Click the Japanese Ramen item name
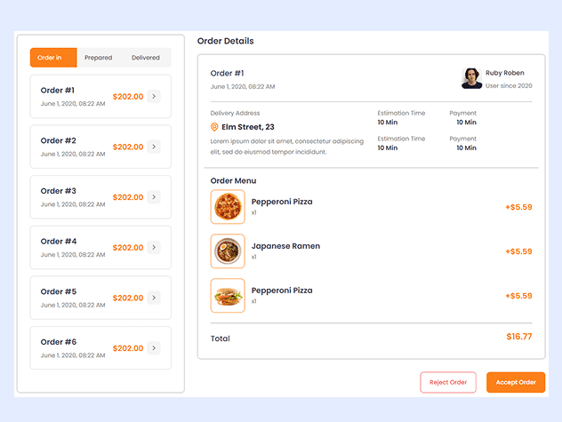562x422 pixels. pos(285,246)
